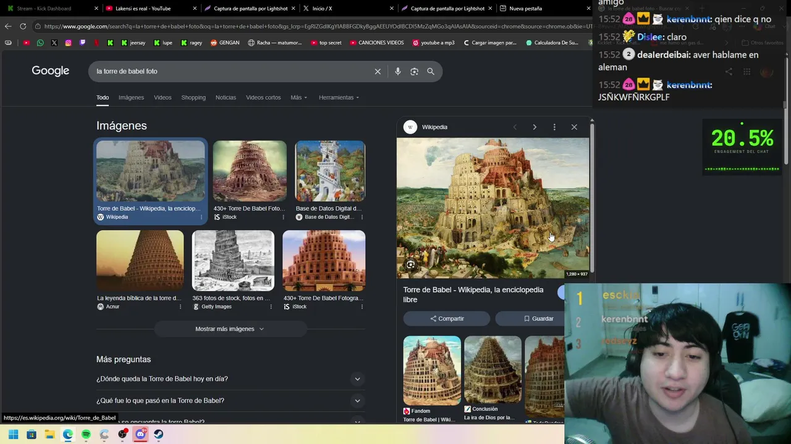Viewport: 791px width, 444px height.
Task: Open WhatsApp bookmark in bookmarks bar
Action: pos(40,43)
